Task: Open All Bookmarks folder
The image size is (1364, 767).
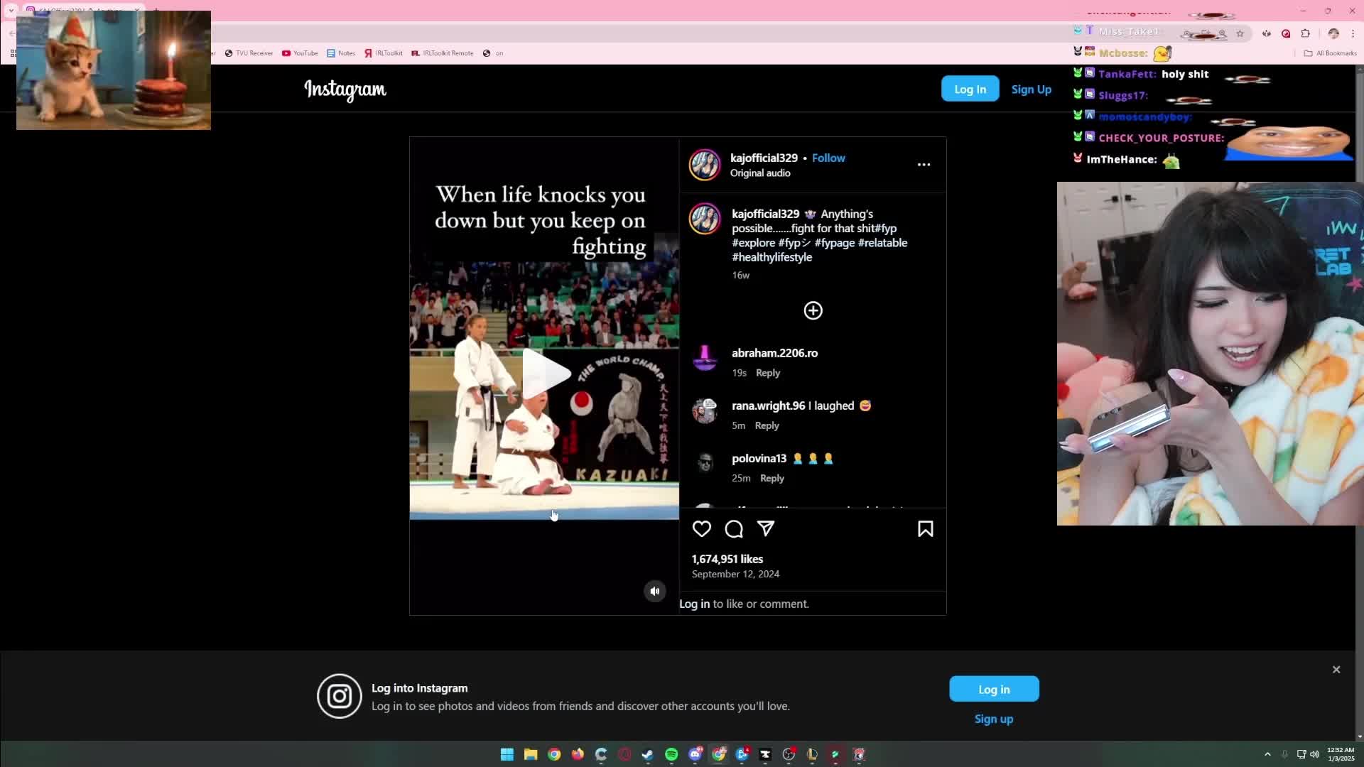Action: tap(1330, 53)
